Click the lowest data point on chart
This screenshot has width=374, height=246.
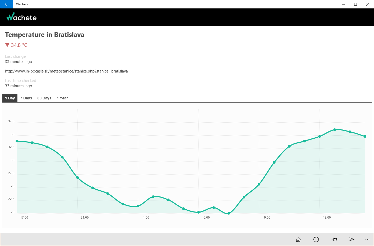coord(229,213)
